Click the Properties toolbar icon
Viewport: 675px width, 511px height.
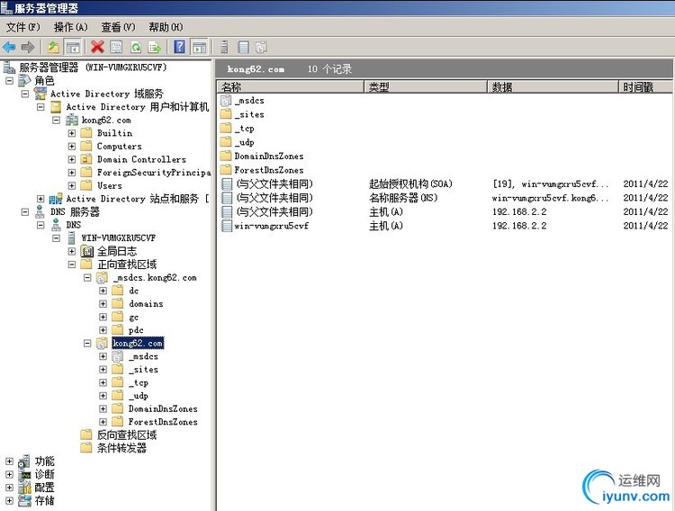pyautogui.click(x=116, y=47)
